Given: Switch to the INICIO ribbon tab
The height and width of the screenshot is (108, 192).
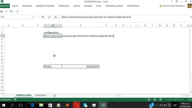Looking at the screenshot, I should click(15, 6).
